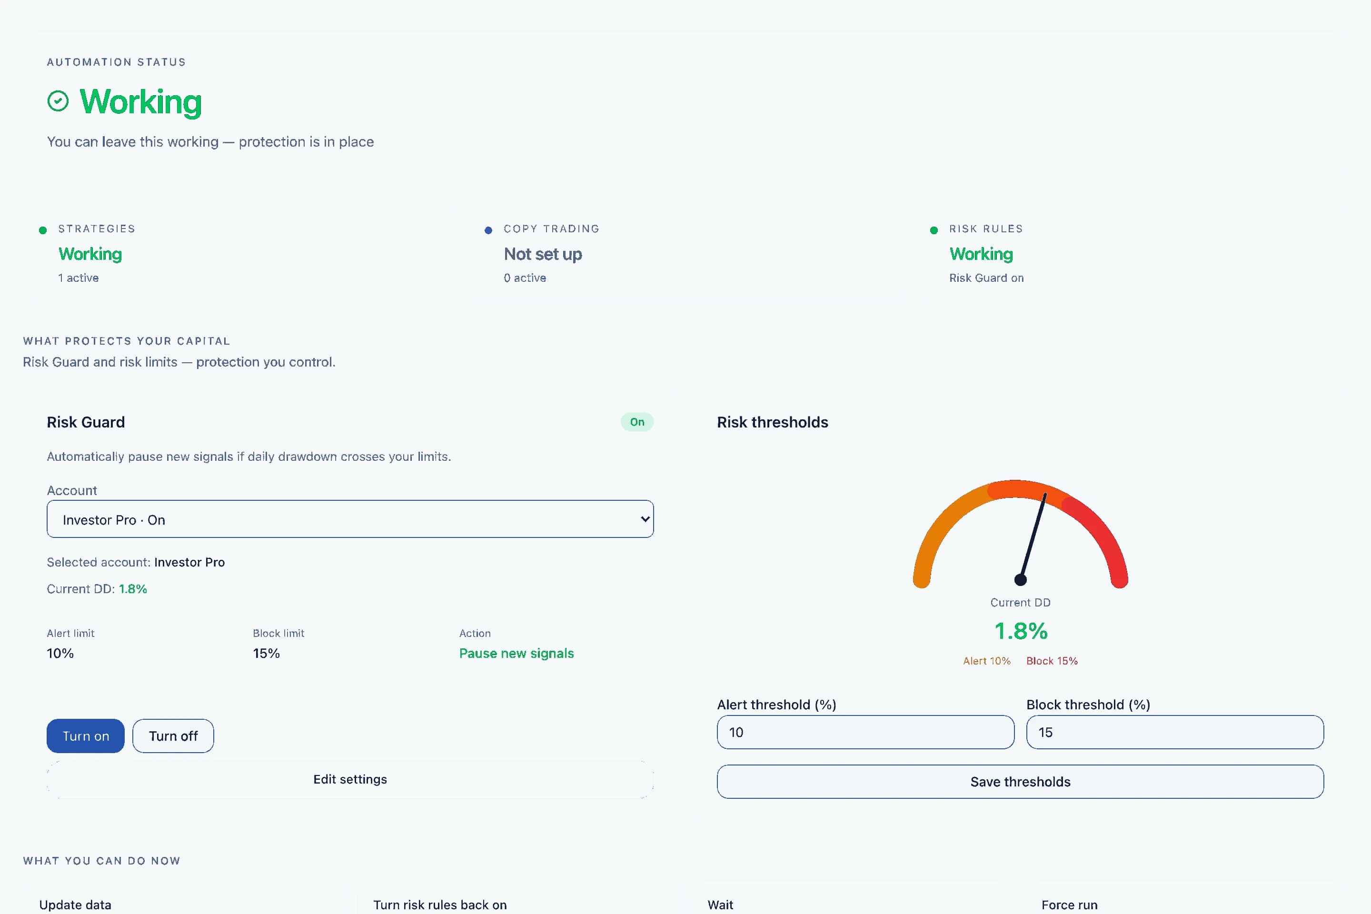This screenshot has width=1371, height=914.
Task: Click the Copy Trading Not set up card
Action: coord(685,253)
